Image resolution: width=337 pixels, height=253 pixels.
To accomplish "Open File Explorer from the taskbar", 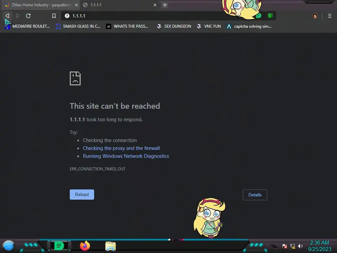I will pos(111,246).
